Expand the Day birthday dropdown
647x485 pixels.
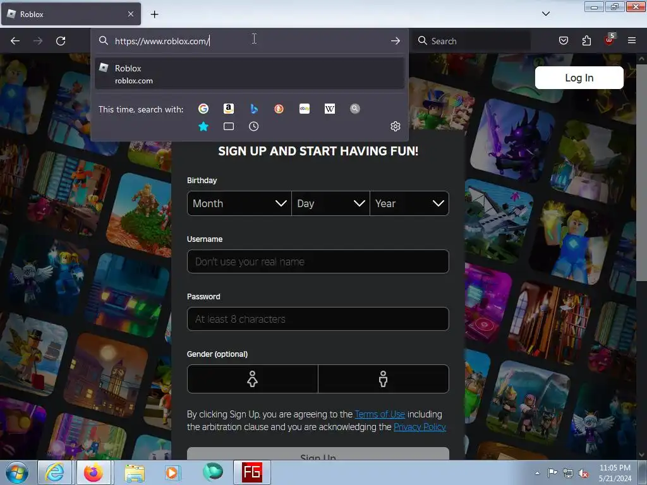tap(330, 203)
